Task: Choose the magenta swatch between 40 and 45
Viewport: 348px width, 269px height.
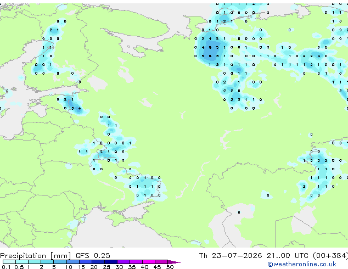Action: pyautogui.click(x=149, y=262)
